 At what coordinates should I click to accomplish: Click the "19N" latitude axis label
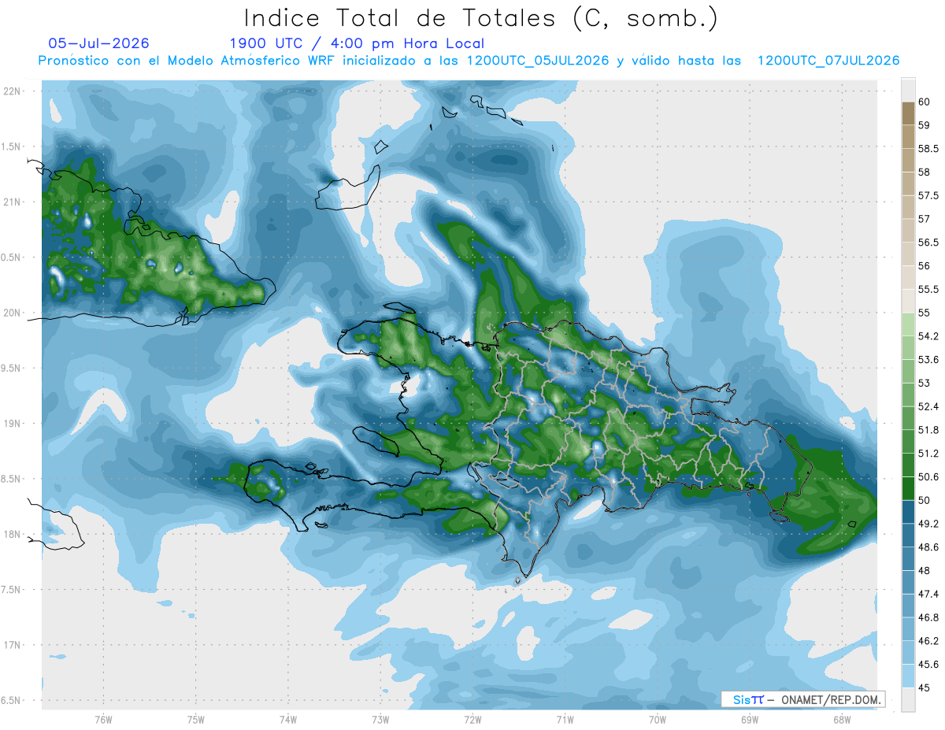(x=13, y=424)
